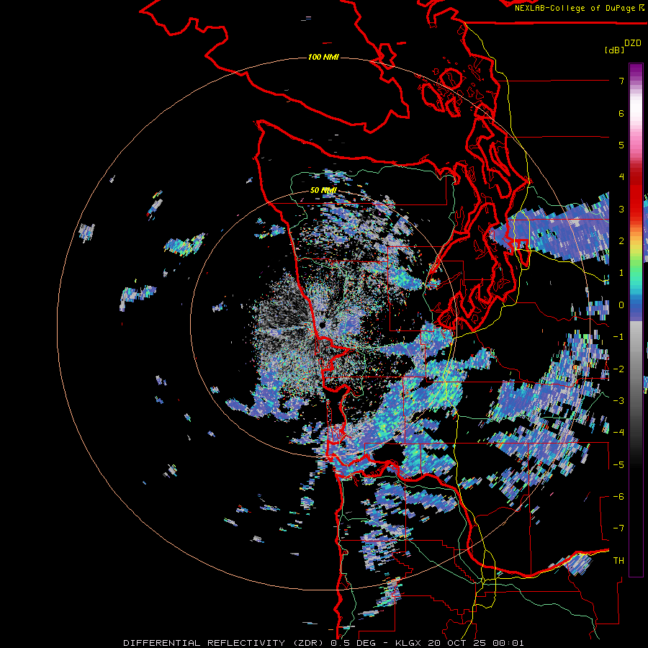Click the [dB] unit label

coord(614,50)
